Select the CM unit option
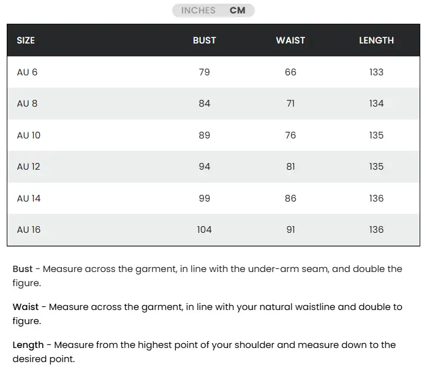427x367 pixels. coord(237,10)
